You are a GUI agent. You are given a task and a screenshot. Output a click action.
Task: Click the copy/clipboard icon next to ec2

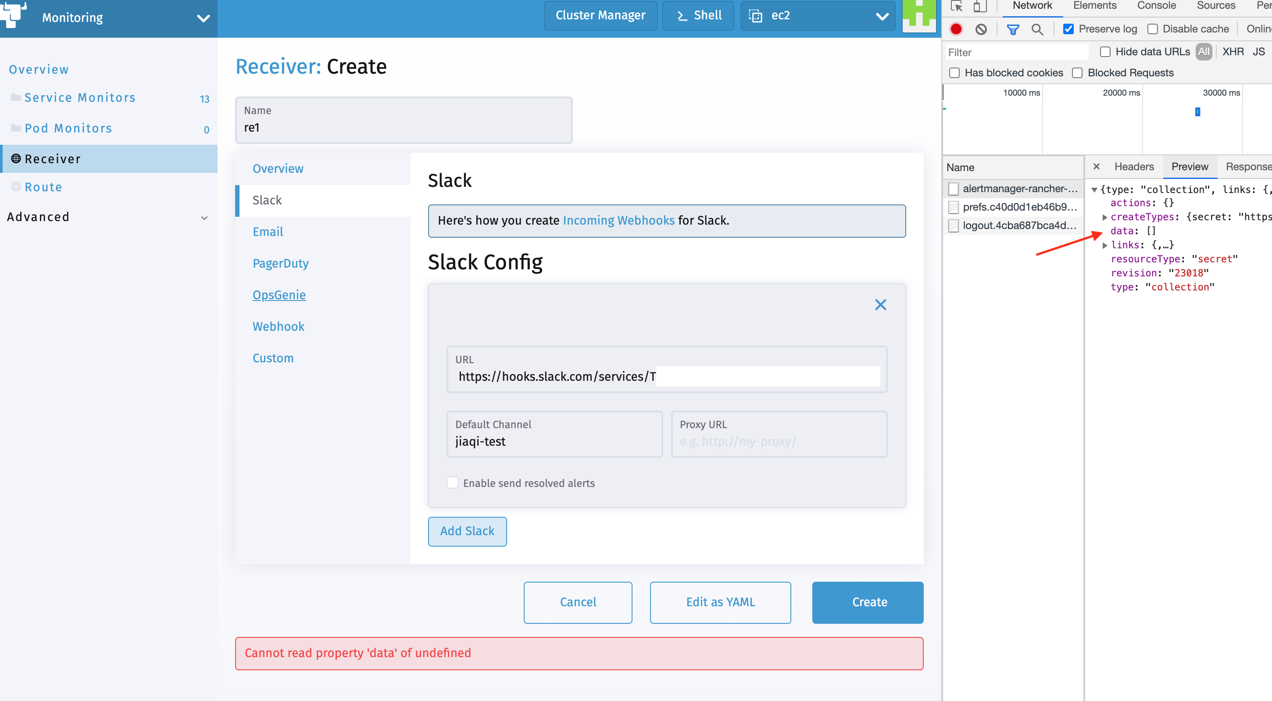click(x=755, y=15)
